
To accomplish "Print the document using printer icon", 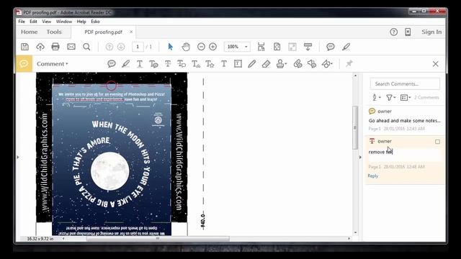I will [55, 47].
